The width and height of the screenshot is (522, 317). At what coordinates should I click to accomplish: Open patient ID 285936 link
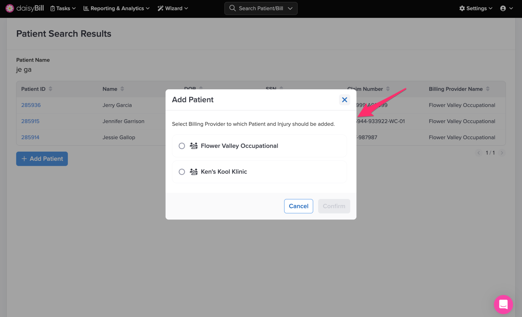31,105
